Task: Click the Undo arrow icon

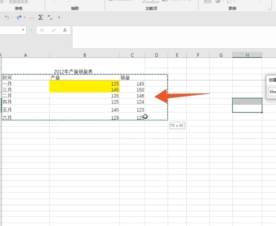Action: pos(7,17)
